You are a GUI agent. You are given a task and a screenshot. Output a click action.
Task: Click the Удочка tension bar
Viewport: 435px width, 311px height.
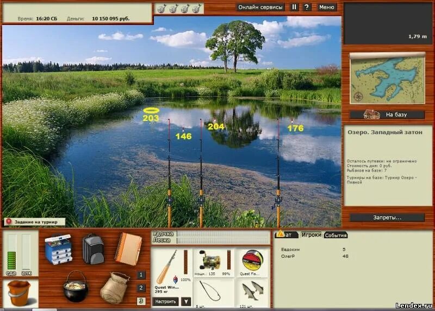coord(223,234)
